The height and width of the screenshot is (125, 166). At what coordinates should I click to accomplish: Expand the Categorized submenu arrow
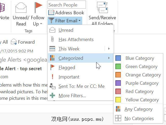click(x=109, y=58)
